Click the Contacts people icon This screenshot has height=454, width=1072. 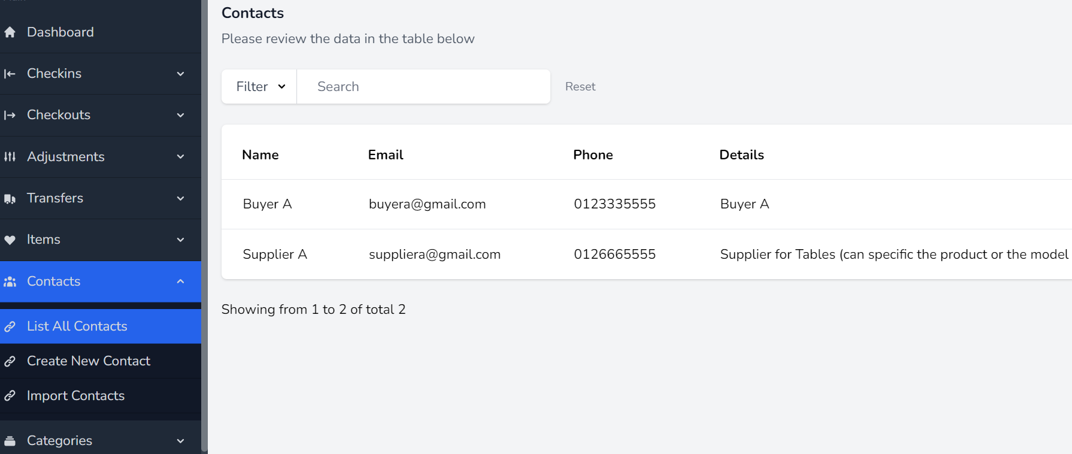pyautogui.click(x=10, y=282)
